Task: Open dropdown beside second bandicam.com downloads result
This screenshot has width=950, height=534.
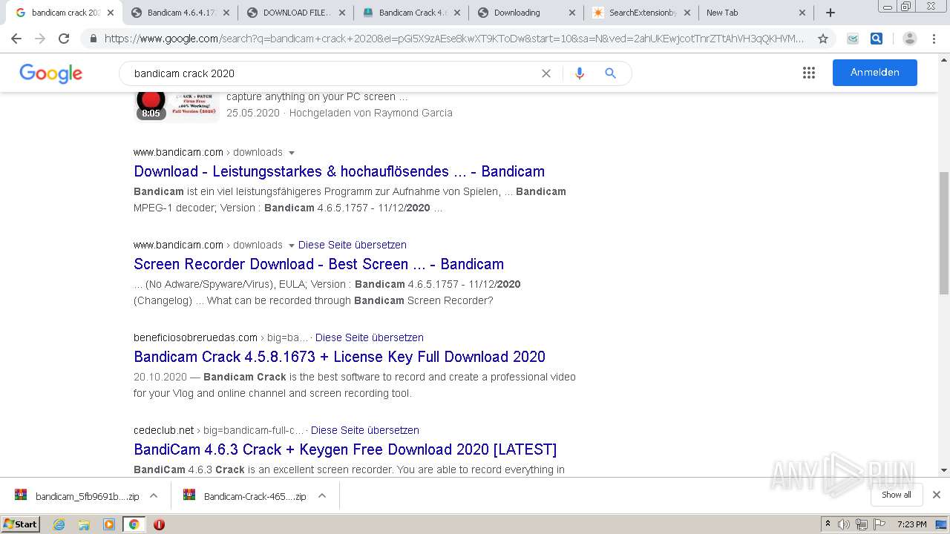Action: click(x=292, y=245)
